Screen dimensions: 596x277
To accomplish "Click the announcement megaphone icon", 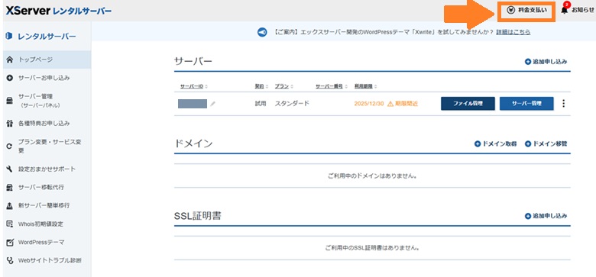I will [262, 32].
